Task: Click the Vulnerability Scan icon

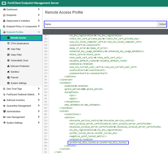Action: (8, 61)
